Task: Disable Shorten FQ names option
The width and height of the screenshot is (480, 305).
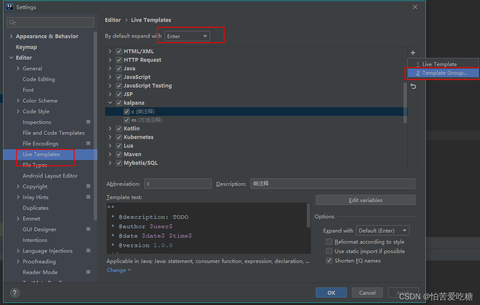Action: tap(329, 261)
